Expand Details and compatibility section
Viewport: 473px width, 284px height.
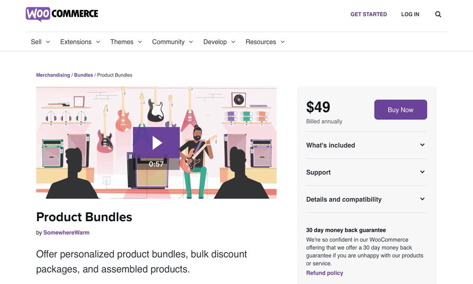pyautogui.click(x=367, y=199)
